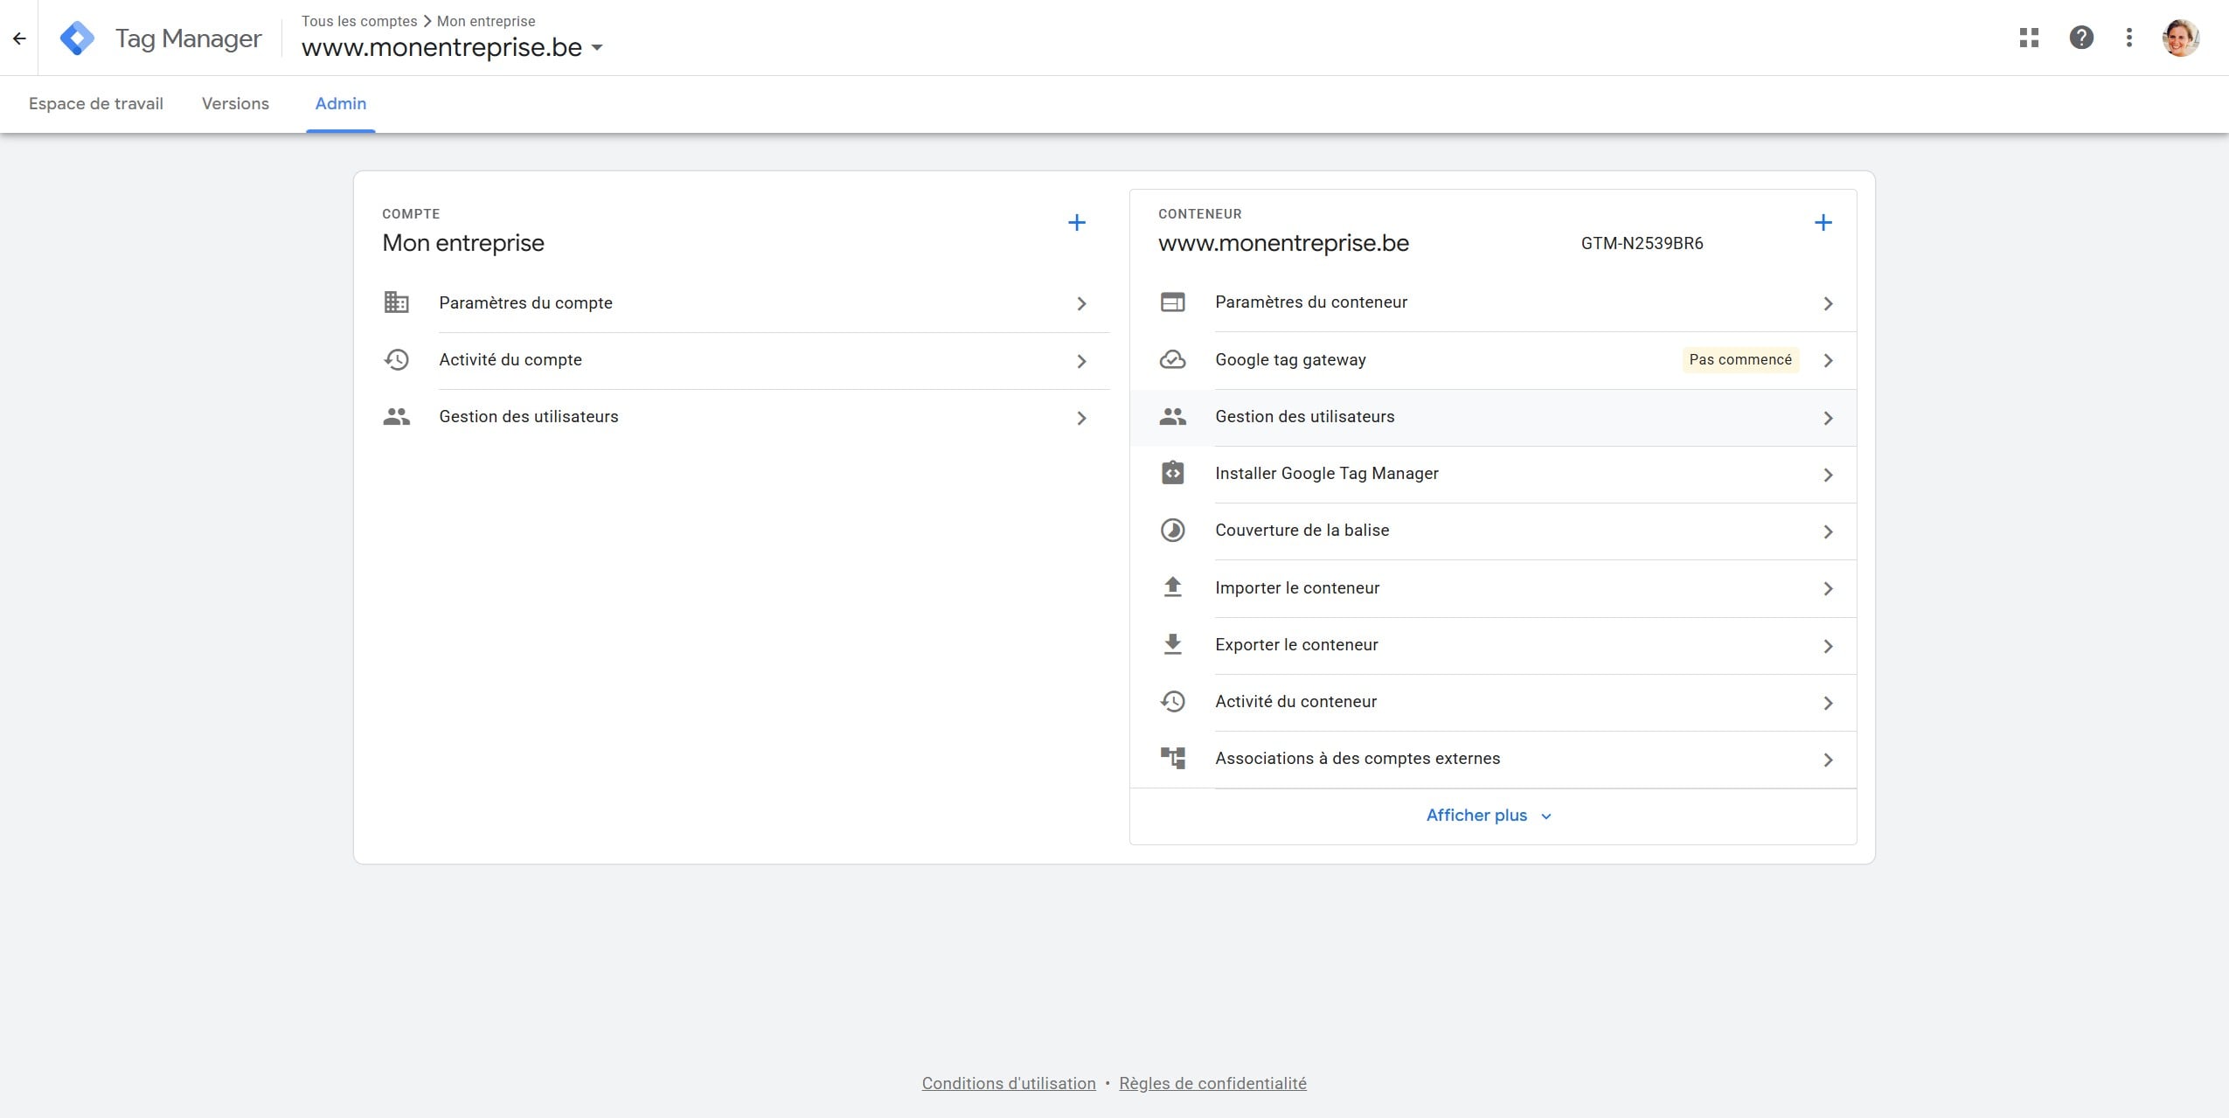Open the www.monentreprise.be container selector dropdown
Screen dimensions: 2229x1118
[x=452, y=47]
